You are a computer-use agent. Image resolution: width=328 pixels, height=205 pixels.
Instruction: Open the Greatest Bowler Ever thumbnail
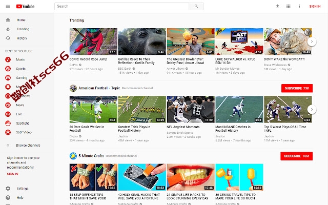[x=191, y=42]
